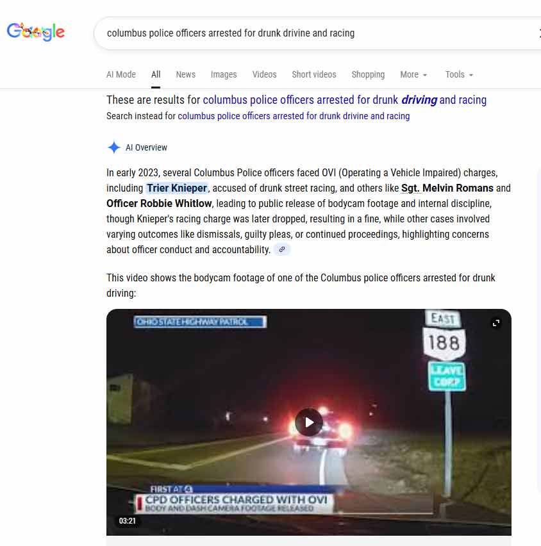
Task: Play the CPD officers OVI video
Action: coord(309,422)
